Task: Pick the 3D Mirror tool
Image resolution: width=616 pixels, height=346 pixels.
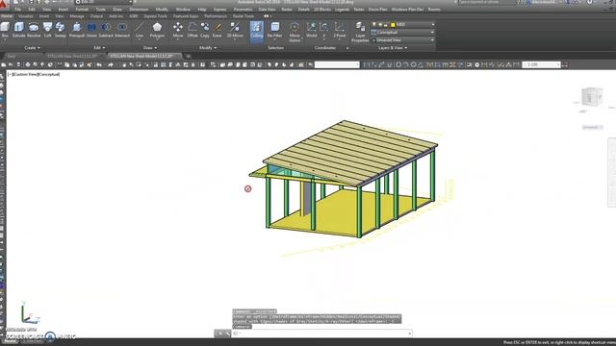Action: tap(235, 30)
